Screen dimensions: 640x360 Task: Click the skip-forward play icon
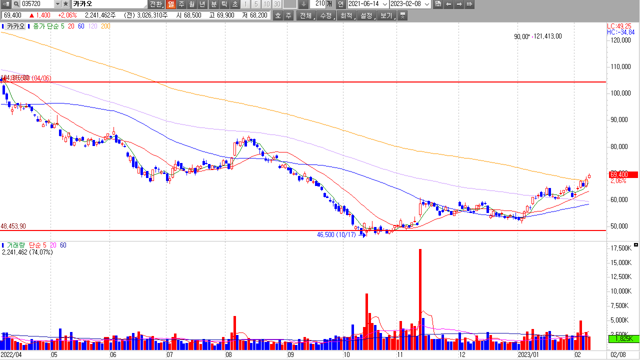point(469,4)
